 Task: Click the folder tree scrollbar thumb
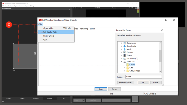tap(160, 56)
